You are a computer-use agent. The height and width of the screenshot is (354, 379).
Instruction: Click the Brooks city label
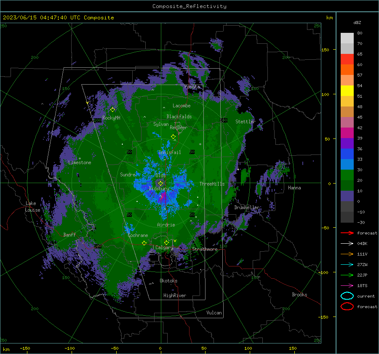299,295
